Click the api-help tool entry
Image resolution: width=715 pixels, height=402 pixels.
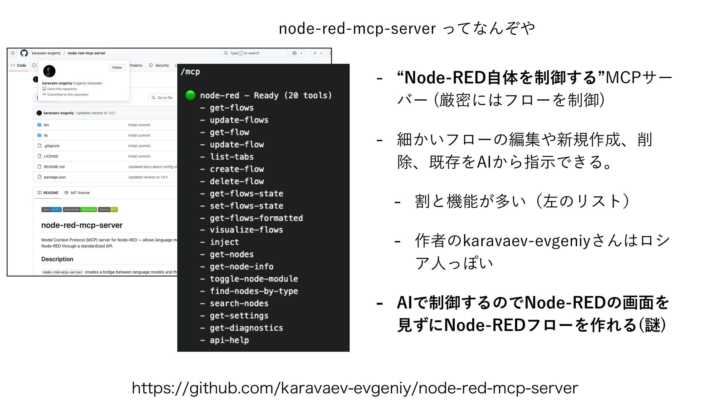tap(229, 340)
